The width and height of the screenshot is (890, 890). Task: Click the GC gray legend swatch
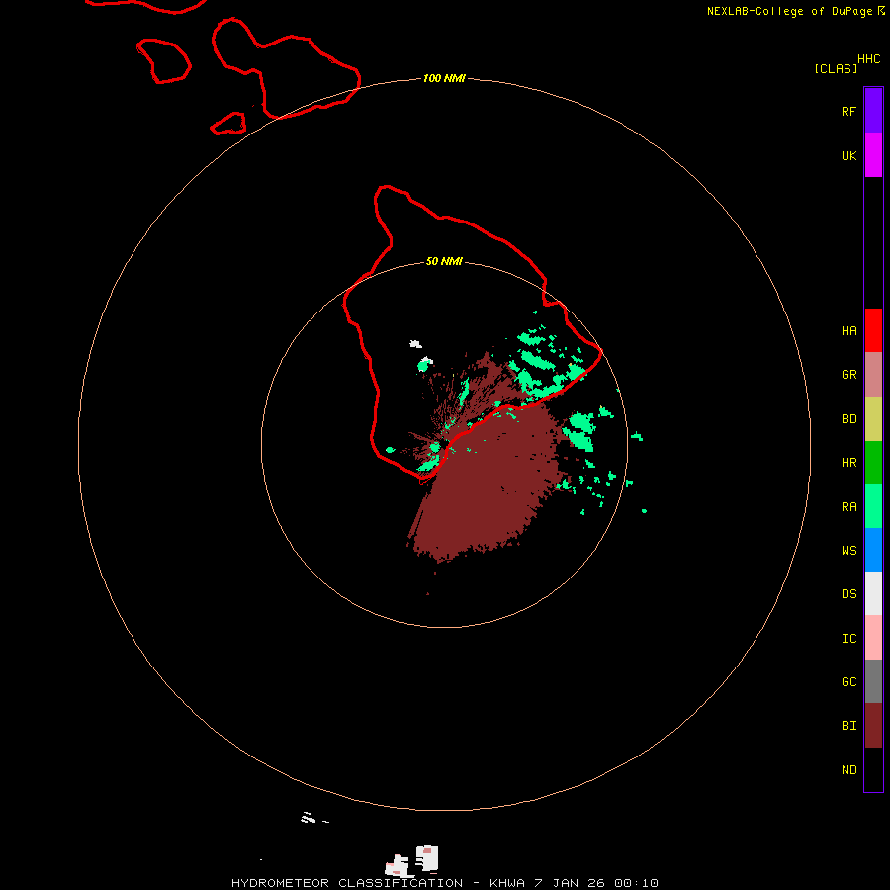[x=873, y=681]
